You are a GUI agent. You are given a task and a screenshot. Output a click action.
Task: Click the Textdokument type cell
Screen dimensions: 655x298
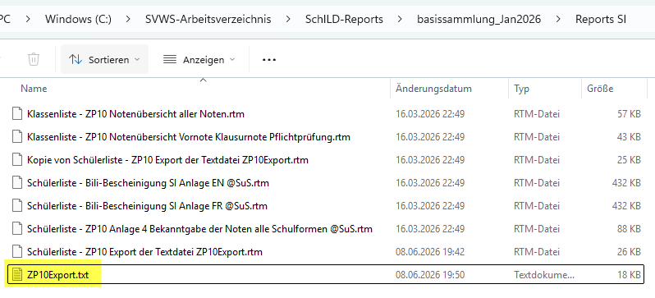click(x=544, y=275)
